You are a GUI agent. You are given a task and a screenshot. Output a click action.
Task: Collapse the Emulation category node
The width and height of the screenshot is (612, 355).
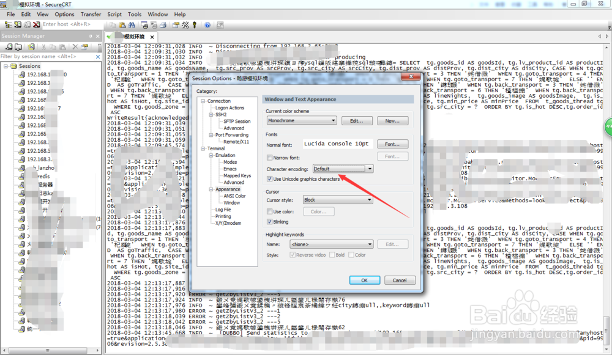[x=211, y=155]
